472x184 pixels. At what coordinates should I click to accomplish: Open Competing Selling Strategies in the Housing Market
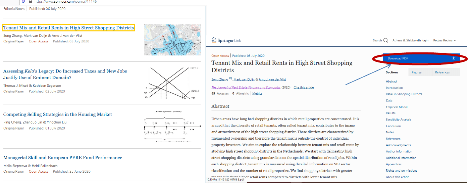click(58, 115)
